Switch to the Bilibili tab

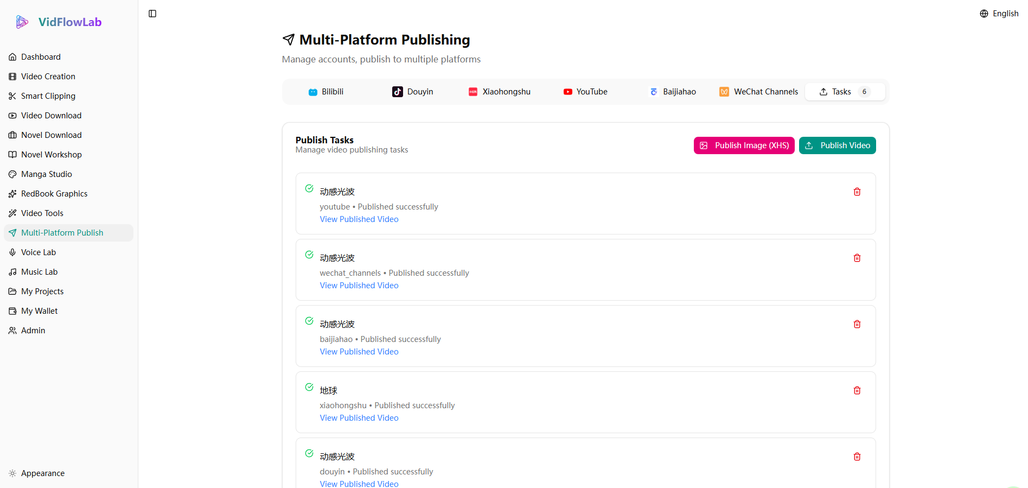click(326, 92)
